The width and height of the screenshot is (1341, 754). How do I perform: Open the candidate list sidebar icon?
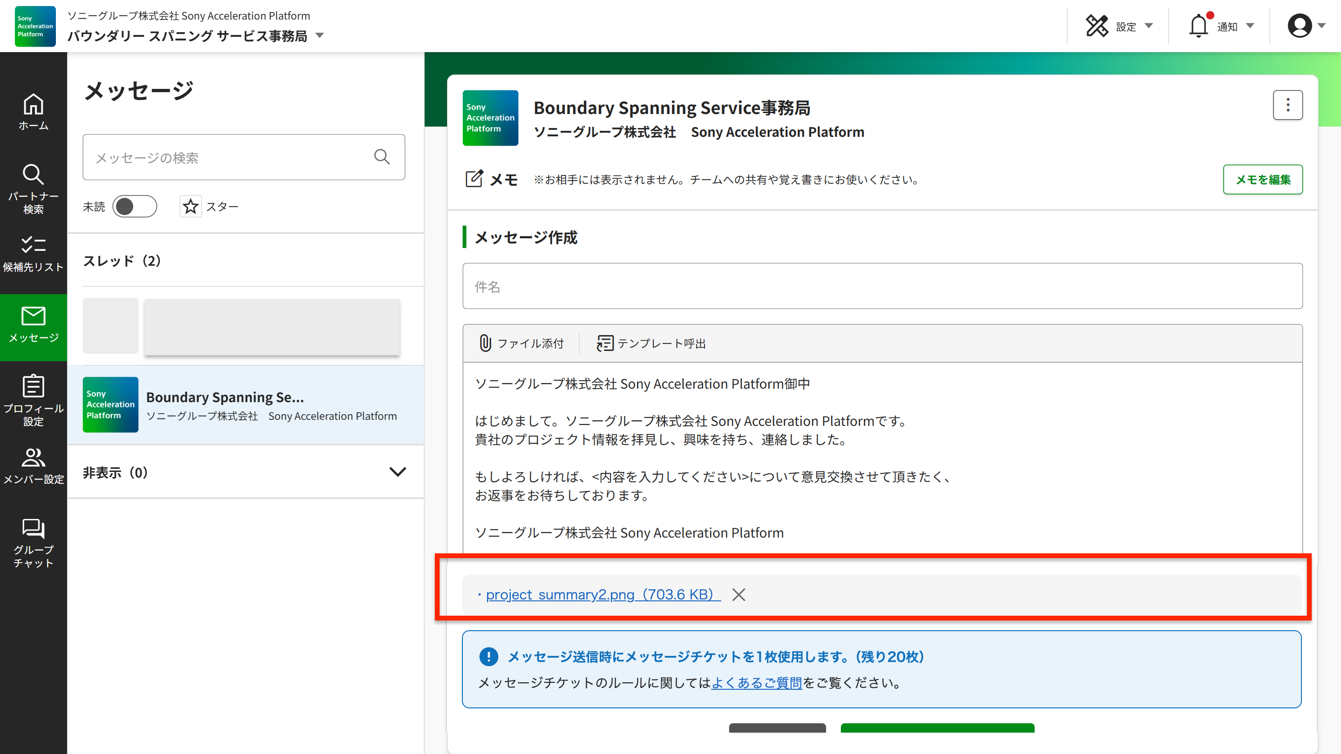pos(34,254)
